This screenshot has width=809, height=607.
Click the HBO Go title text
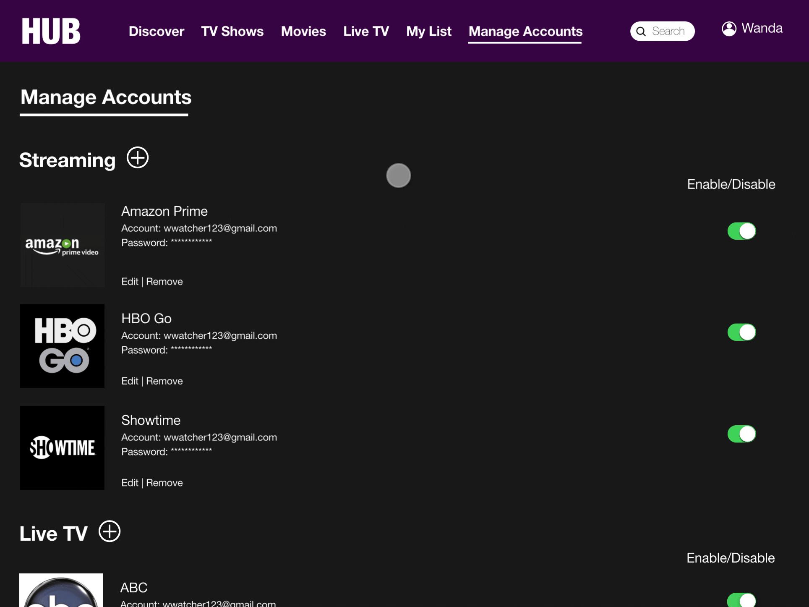coord(146,319)
